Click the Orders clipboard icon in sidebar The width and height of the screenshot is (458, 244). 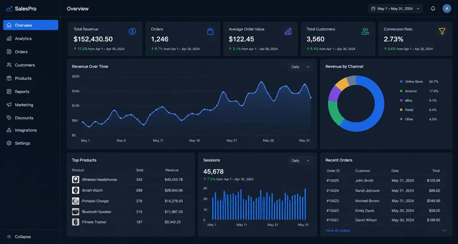click(x=9, y=52)
